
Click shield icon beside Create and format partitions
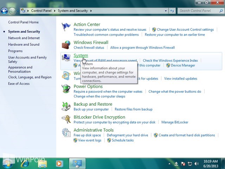(156, 135)
